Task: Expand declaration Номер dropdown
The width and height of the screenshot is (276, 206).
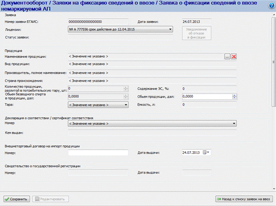Action: [234, 124]
